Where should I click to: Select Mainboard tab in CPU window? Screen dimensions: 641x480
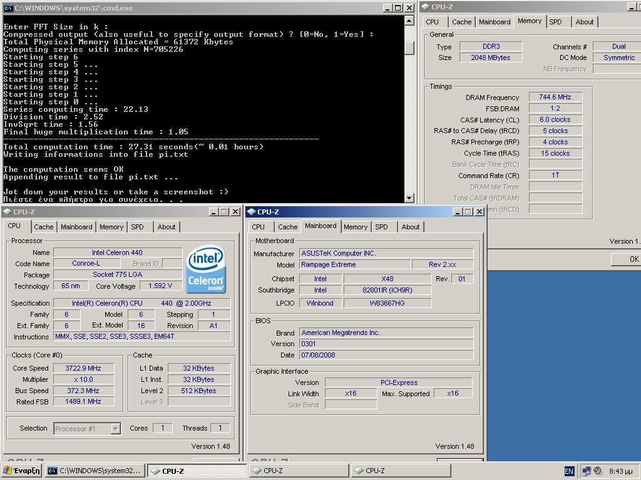(76, 227)
